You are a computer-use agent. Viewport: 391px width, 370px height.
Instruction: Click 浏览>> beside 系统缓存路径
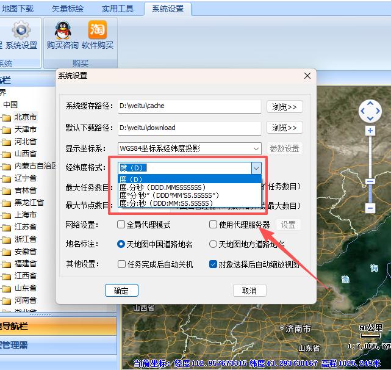[x=284, y=107]
